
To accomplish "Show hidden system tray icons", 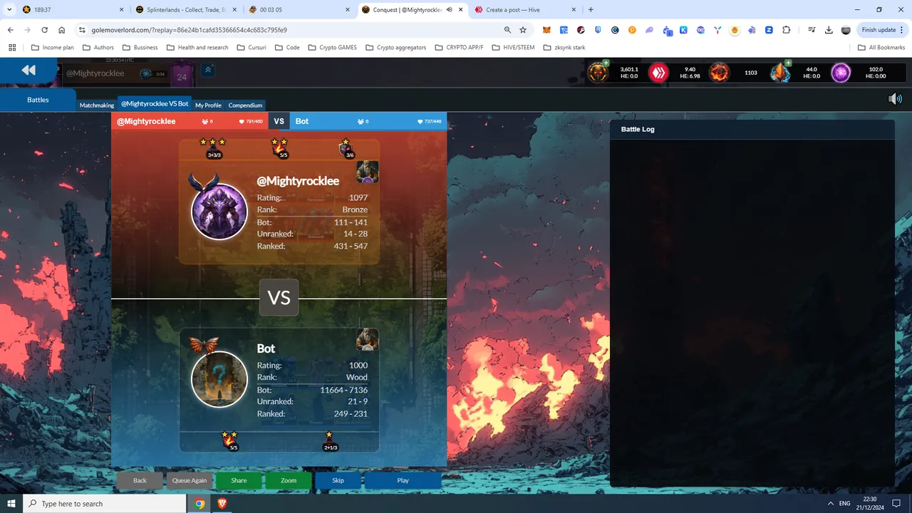I will pyautogui.click(x=830, y=503).
